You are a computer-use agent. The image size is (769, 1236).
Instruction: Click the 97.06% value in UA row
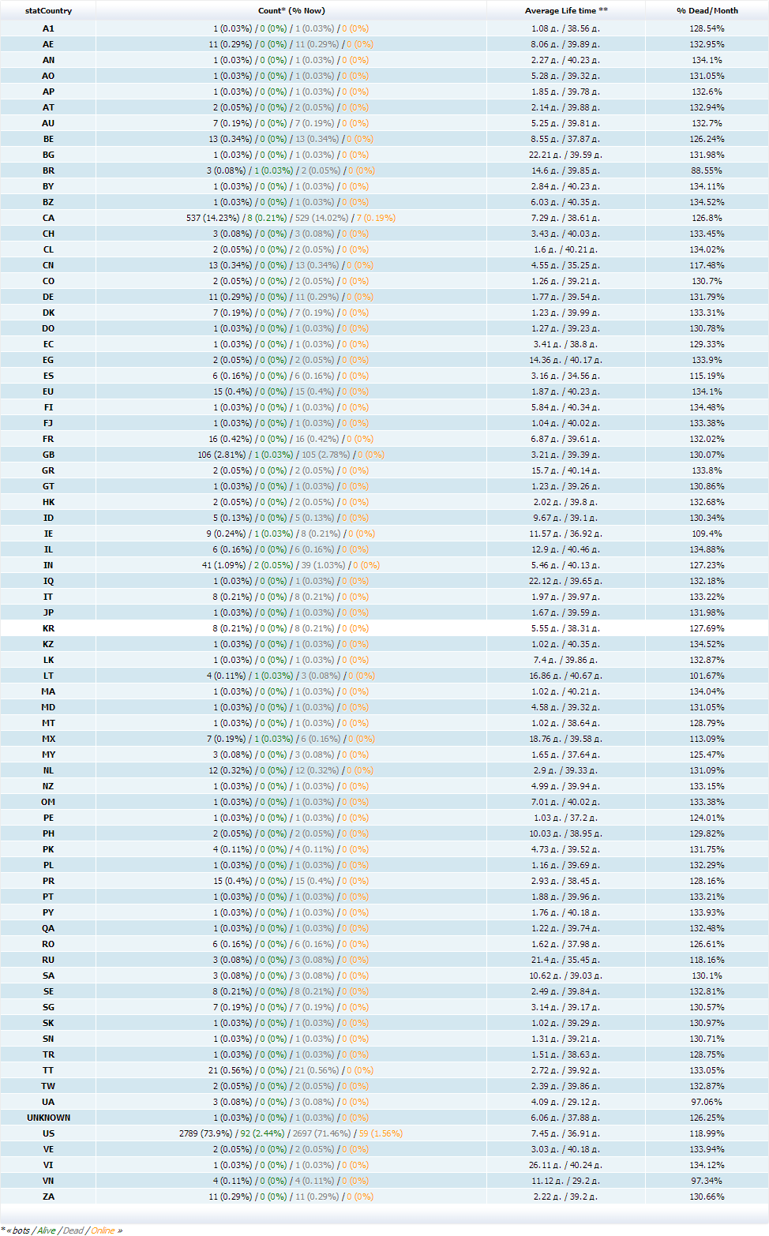tap(707, 1102)
